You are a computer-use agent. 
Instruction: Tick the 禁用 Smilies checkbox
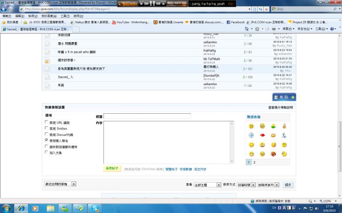pos(46,128)
